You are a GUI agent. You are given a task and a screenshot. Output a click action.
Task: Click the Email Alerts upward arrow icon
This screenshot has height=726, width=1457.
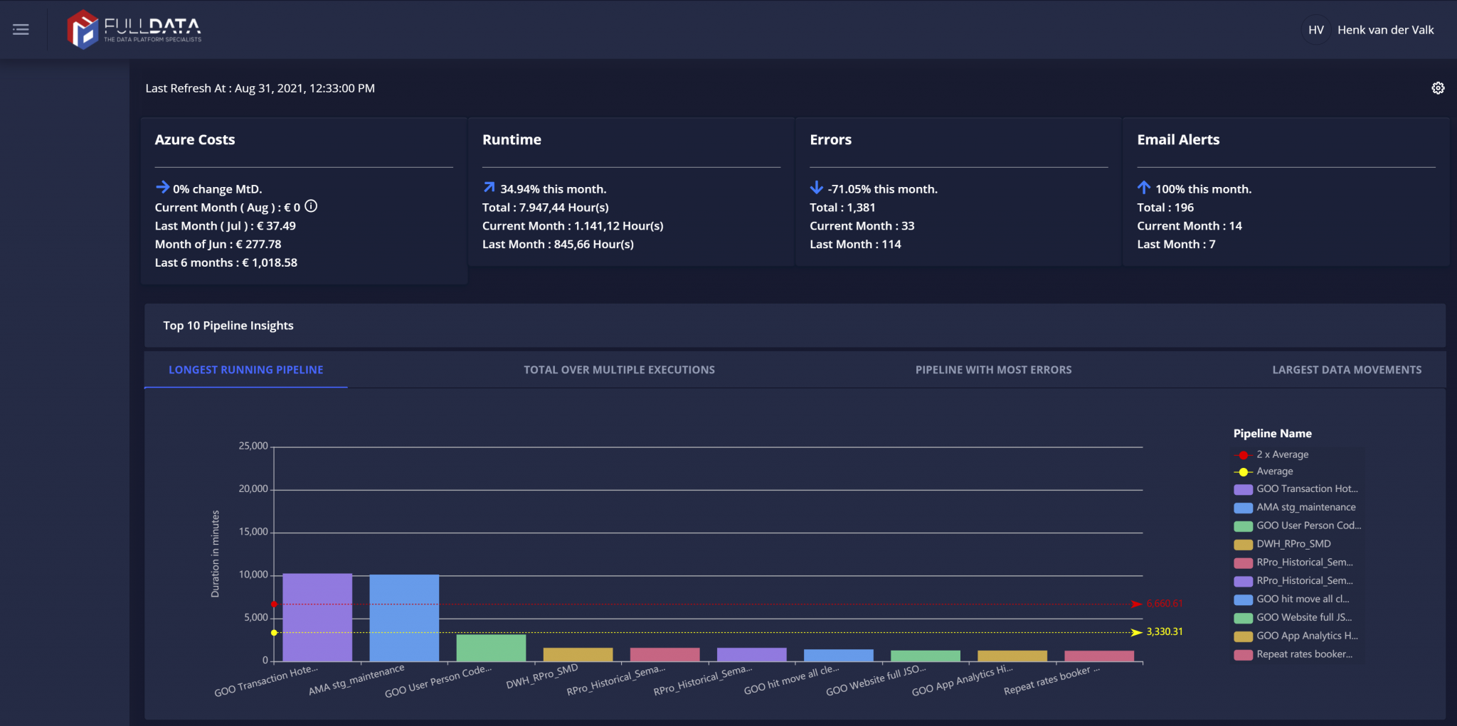[1144, 188]
